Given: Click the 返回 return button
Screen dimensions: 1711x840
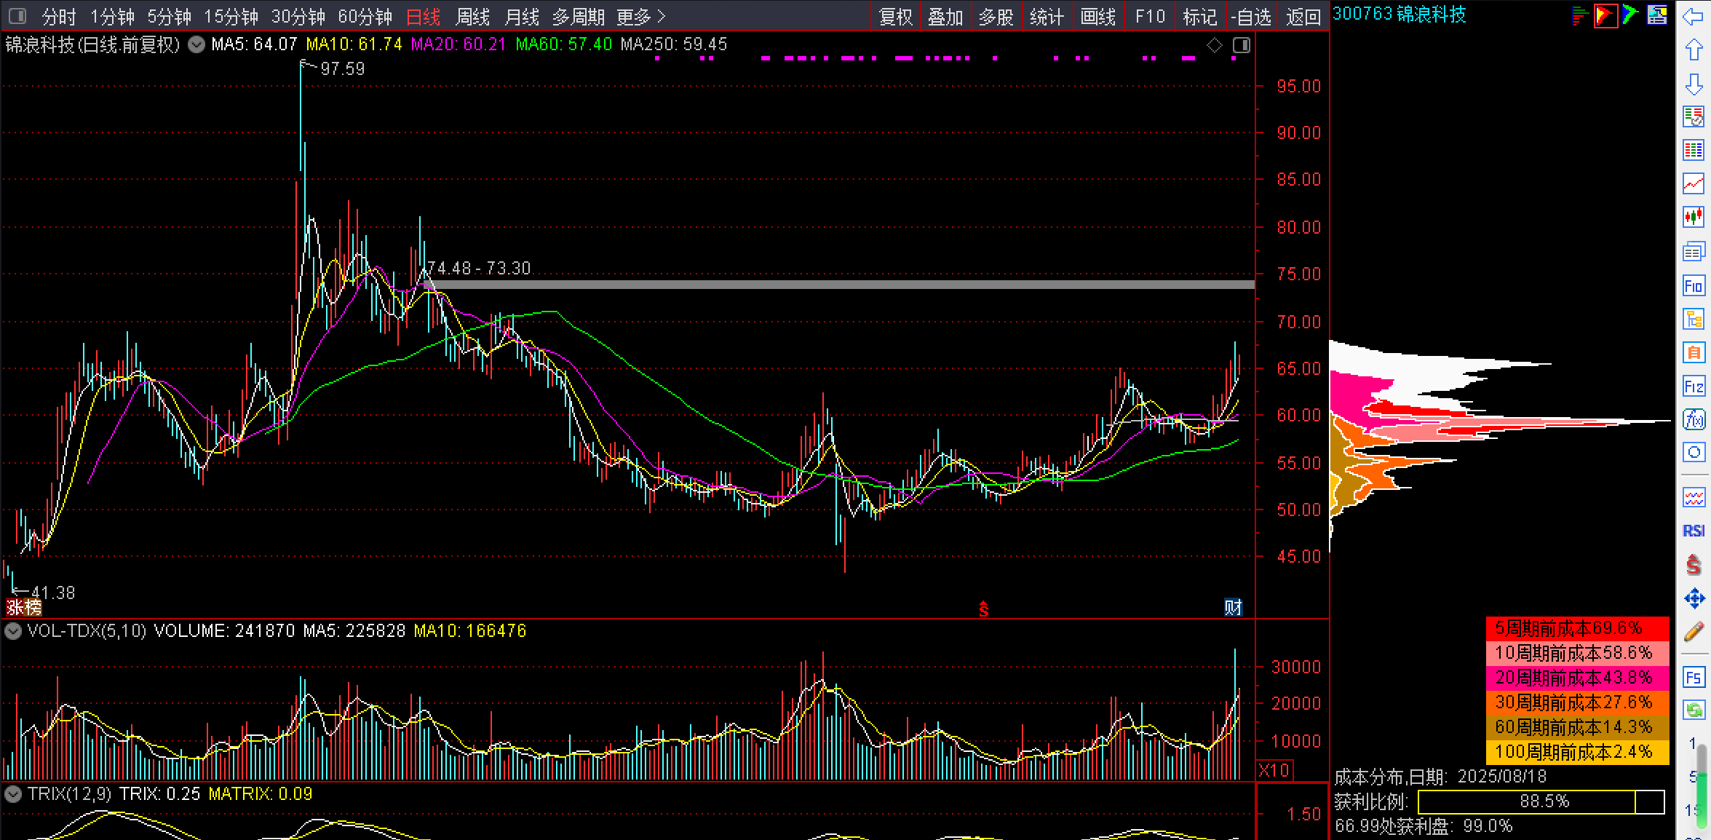Looking at the screenshot, I should click(x=1303, y=16).
